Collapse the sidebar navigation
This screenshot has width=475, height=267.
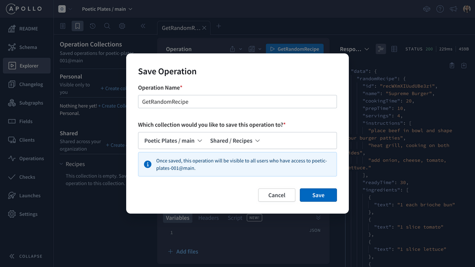26,256
